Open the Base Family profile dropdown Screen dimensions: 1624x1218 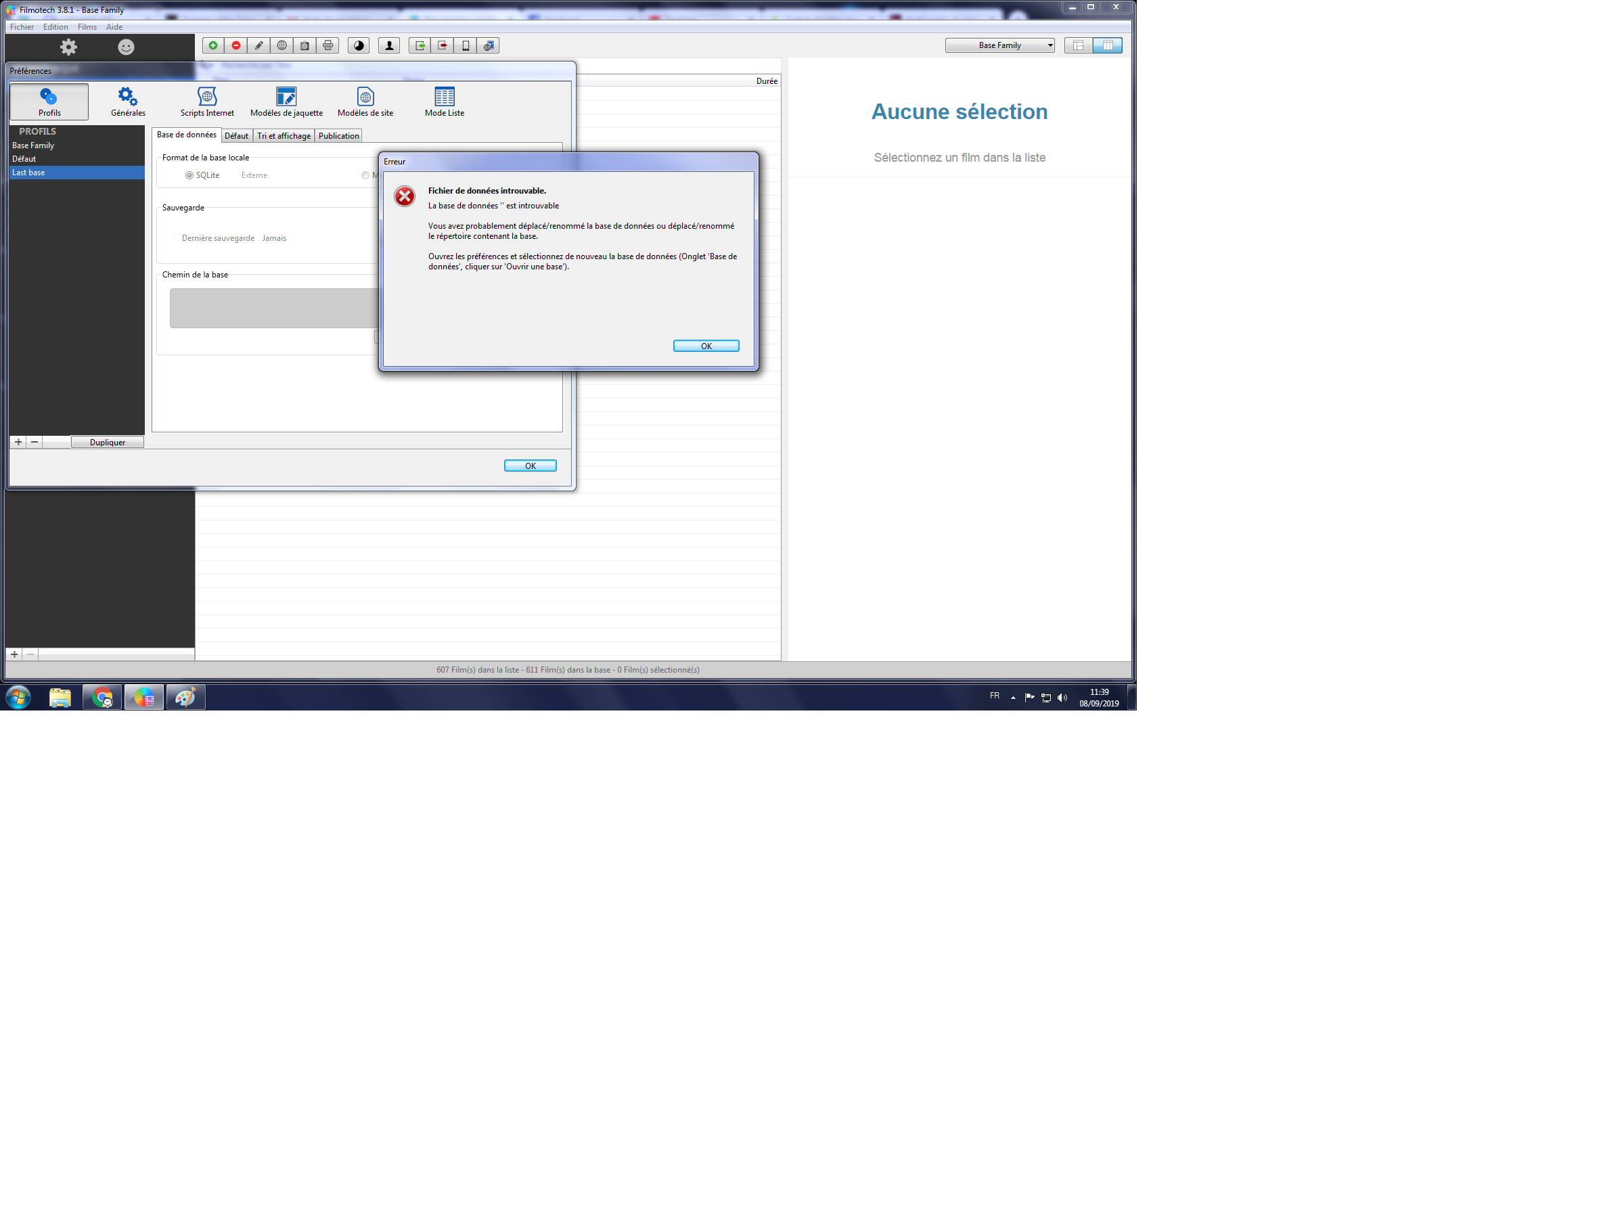pyautogui.click(x=999, y=45)
